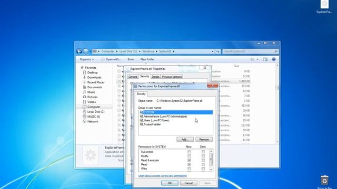Viewport: 337px width, 189px height.
Task: Select the SYSTEM user entry
Action: click(175, 112)
